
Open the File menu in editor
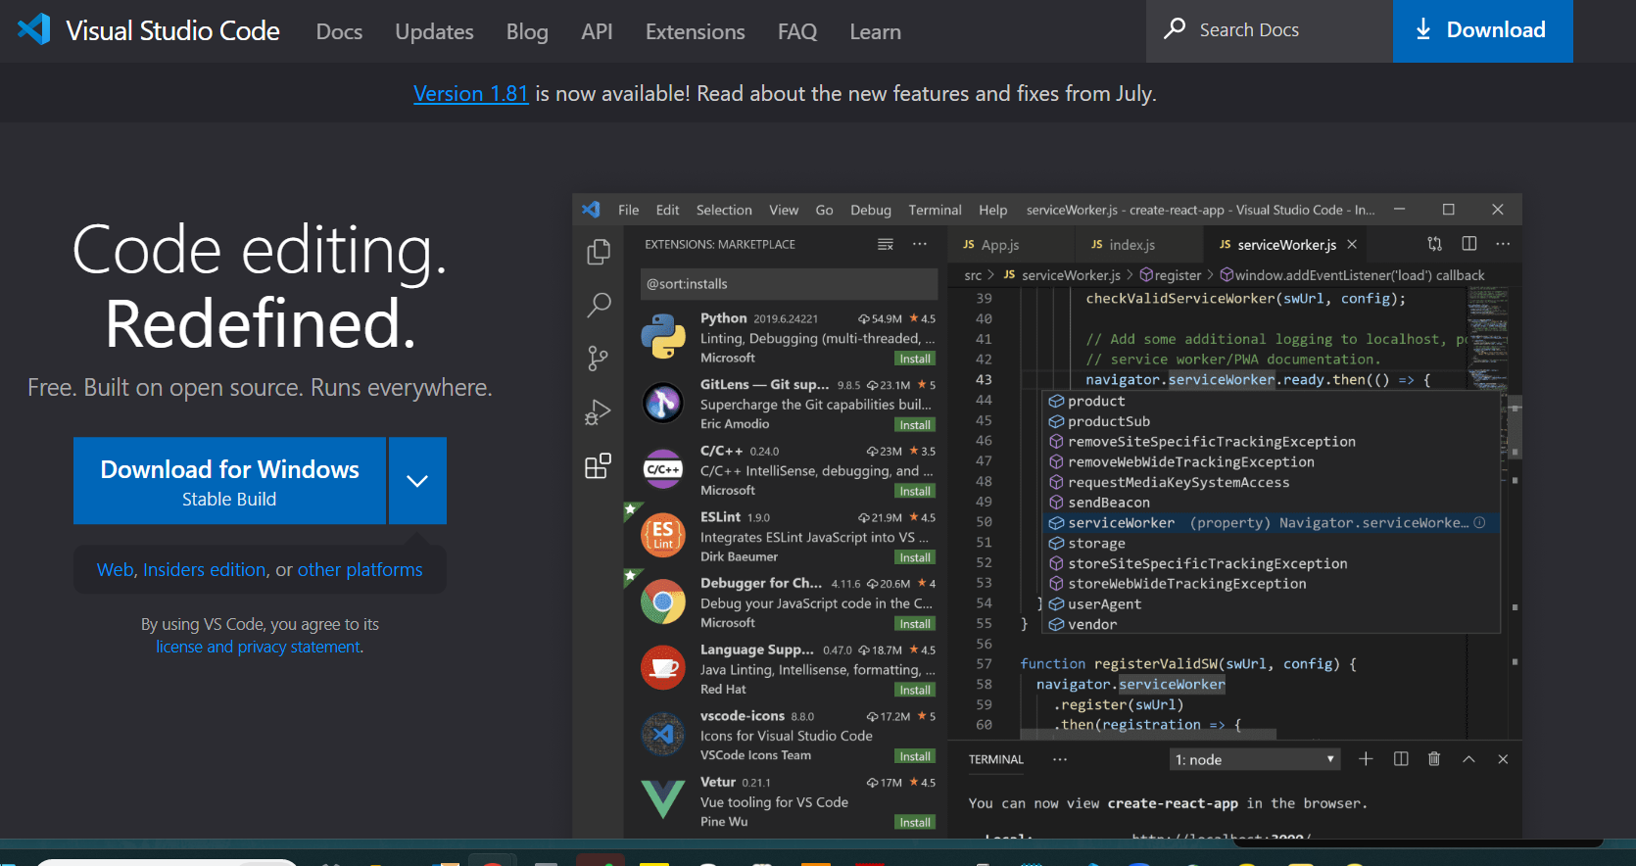pyautogui.click(x=628, y=210)
